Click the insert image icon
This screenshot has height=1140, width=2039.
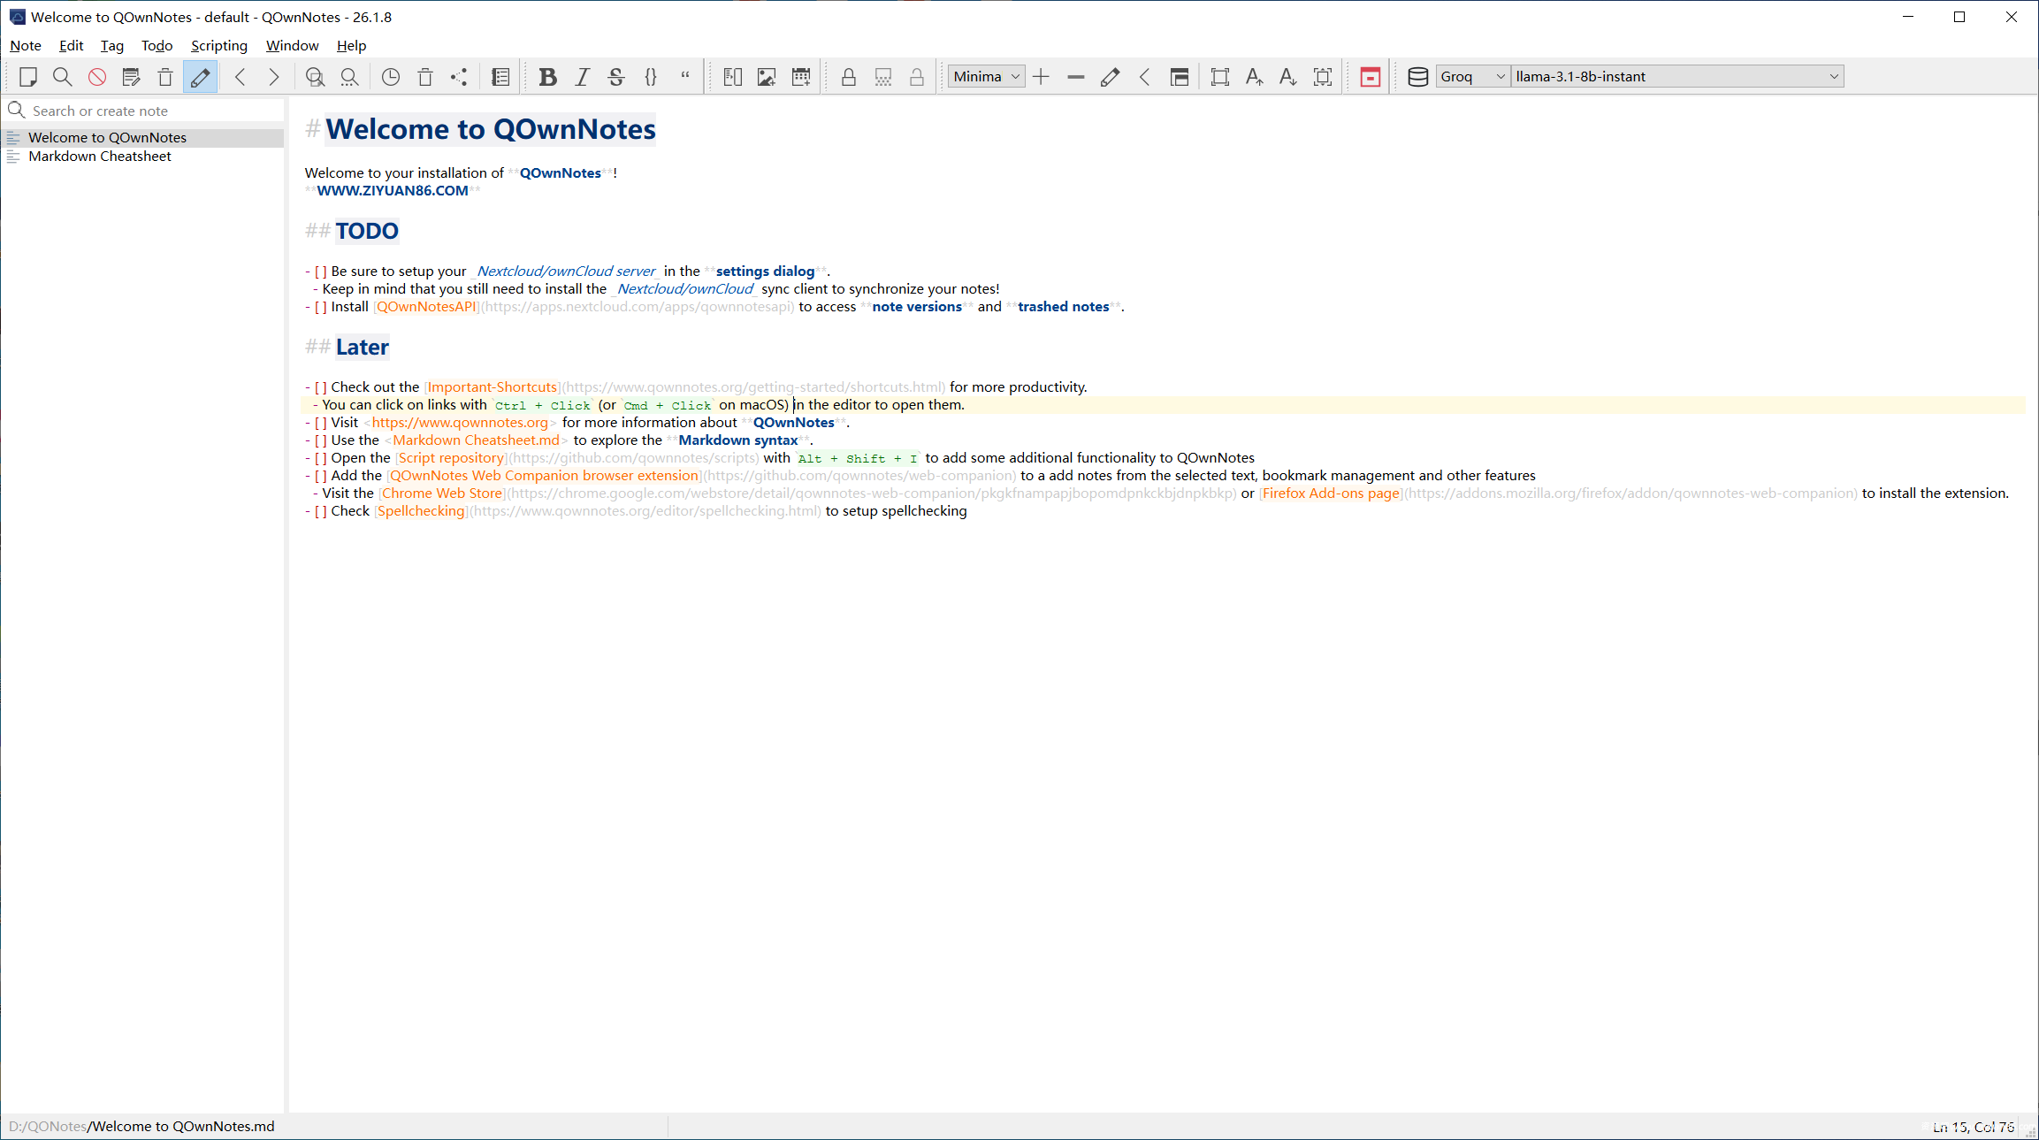pos(767,77)
